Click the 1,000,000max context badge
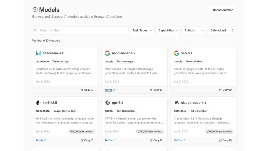This screenshot has width=268, height=151. click(x=219, y=132)
